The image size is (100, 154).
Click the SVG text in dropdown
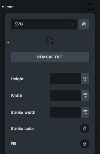pos(19,24)
